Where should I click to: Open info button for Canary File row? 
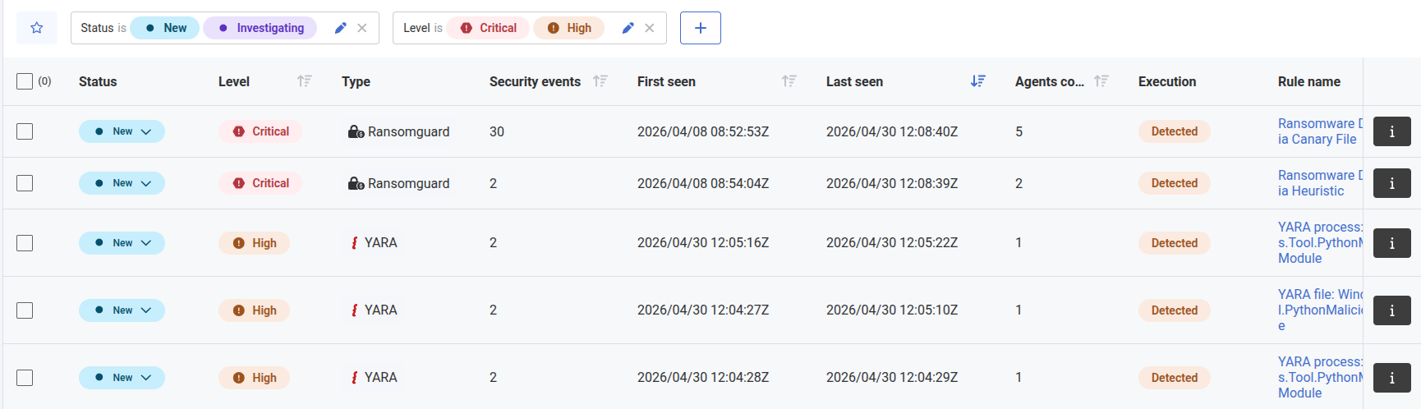click(x=1392, y=131)
